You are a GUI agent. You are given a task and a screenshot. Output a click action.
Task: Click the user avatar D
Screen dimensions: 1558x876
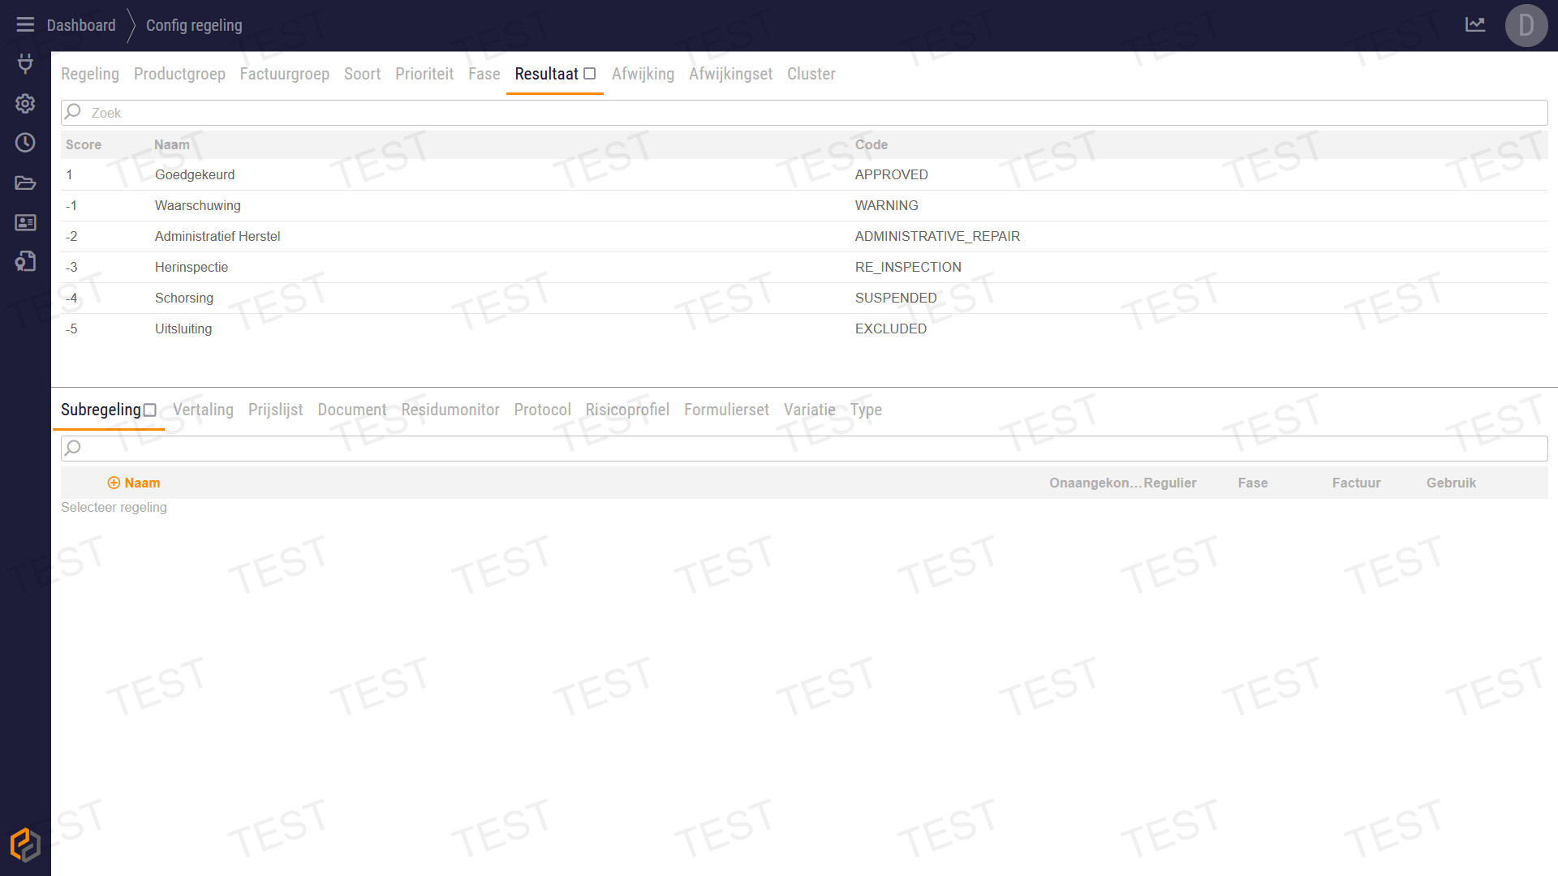pos(1526,25)
